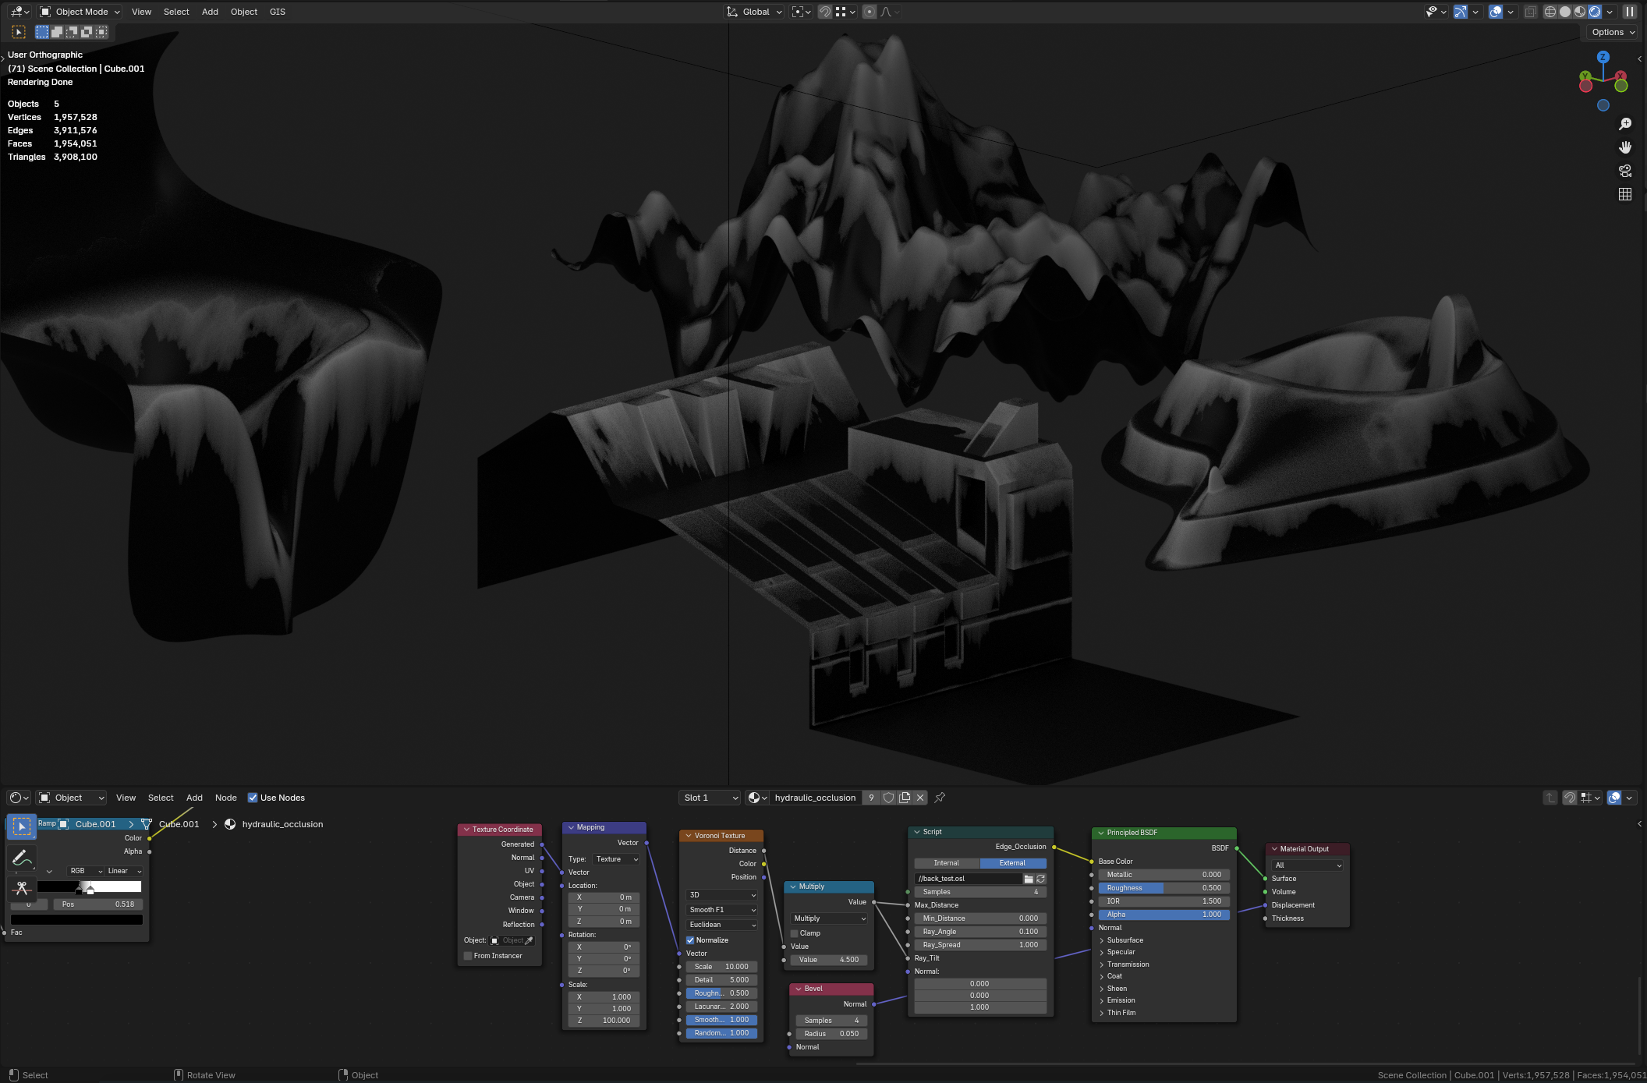This screenshot has width=1647, height=1083.
Task: Select the annotate pencil tool
Action: click(x=22, y=858)
